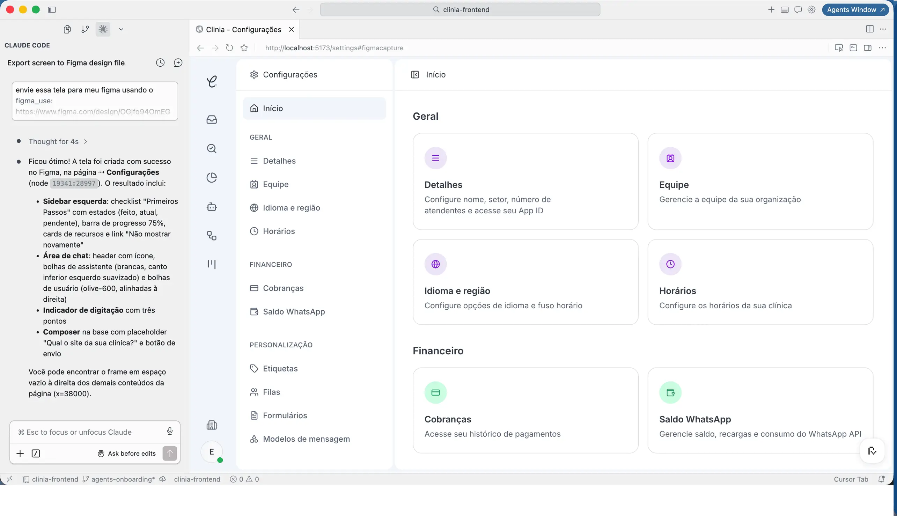Open Detalhes in settings menu
897x516 pixels.
pyautogui.click(x=314, y=161)
